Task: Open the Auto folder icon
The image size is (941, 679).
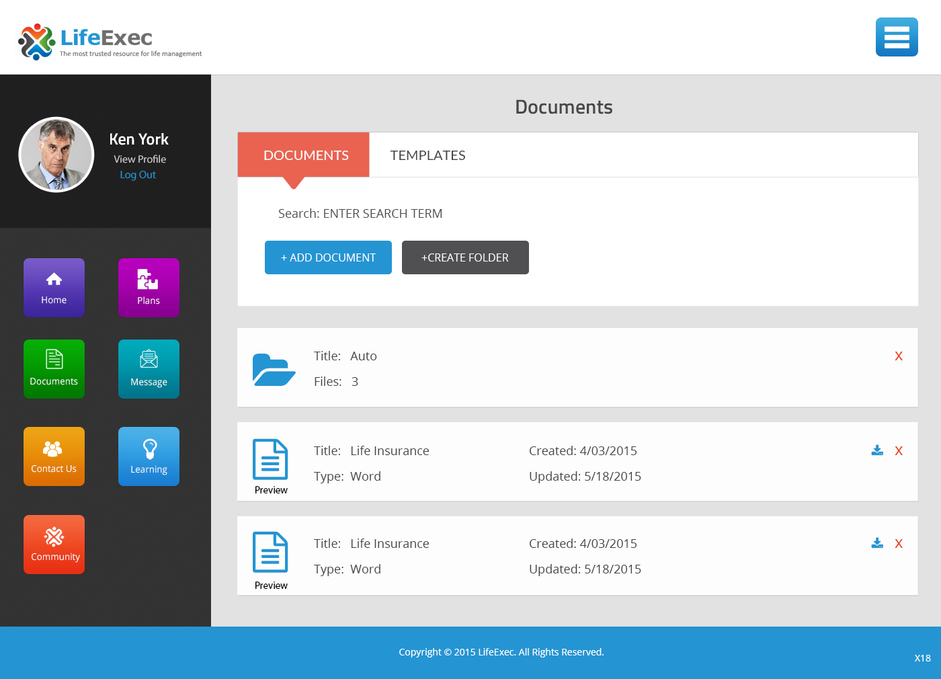Action: (x=274, y=369)
